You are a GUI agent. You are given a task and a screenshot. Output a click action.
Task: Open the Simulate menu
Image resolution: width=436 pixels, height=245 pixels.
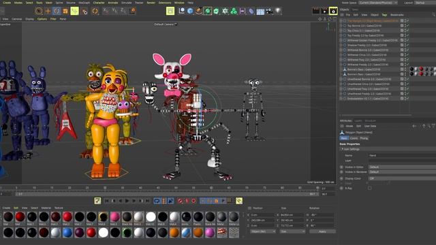coord(126,3)
